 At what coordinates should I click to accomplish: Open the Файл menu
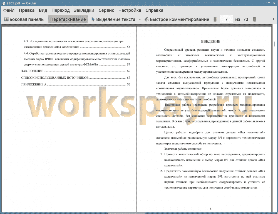[x=9, y=10]
